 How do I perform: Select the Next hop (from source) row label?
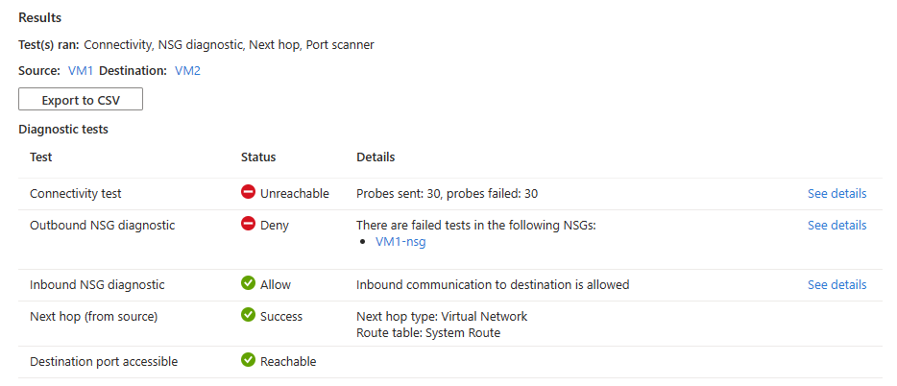[x=92, y=316]
